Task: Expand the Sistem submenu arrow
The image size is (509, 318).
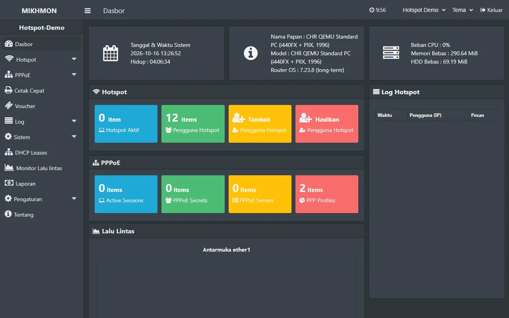Action: 74,137
